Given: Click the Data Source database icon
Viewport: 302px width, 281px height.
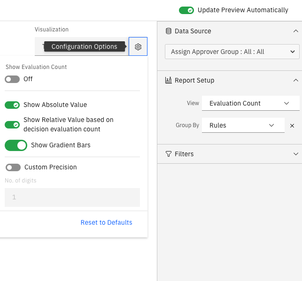Looking at the screenshot, I should (169, 31).
